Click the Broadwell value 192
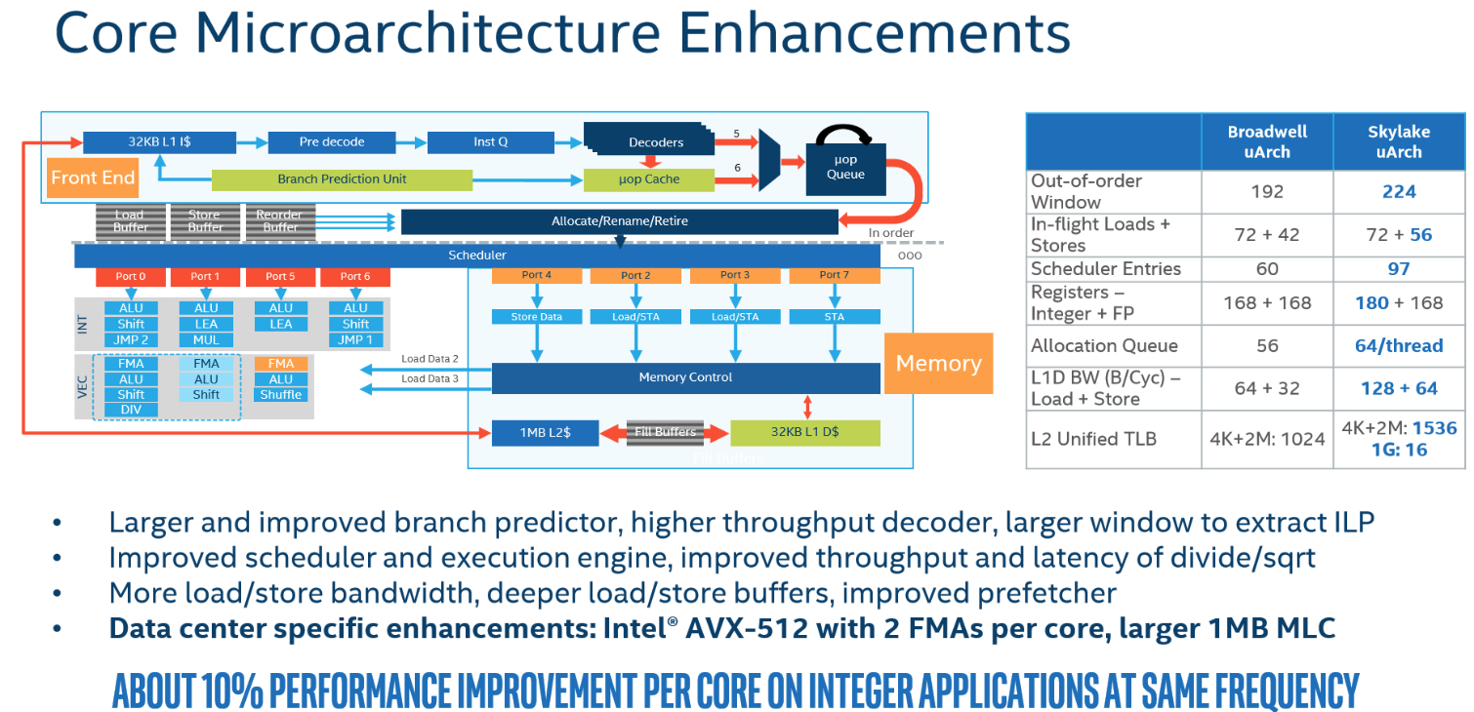The image size is (1474, 712). [x=1267, y=191]
